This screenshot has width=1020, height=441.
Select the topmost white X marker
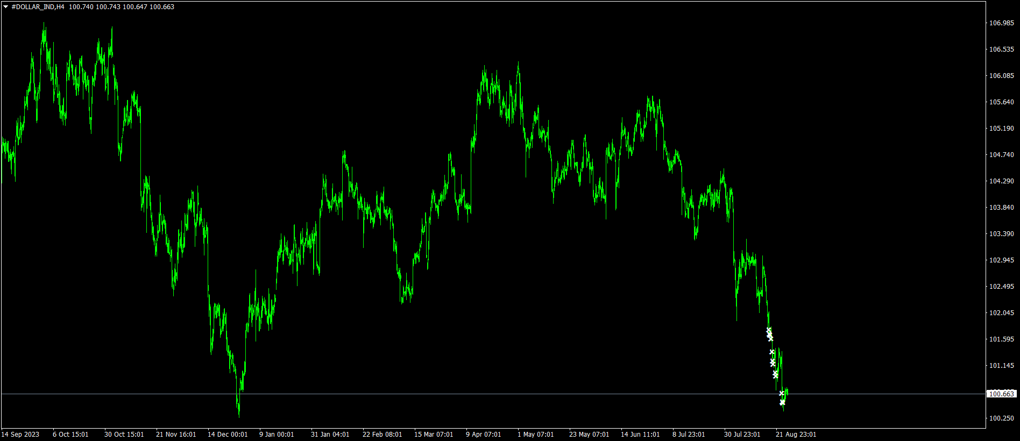coord(769,330)
